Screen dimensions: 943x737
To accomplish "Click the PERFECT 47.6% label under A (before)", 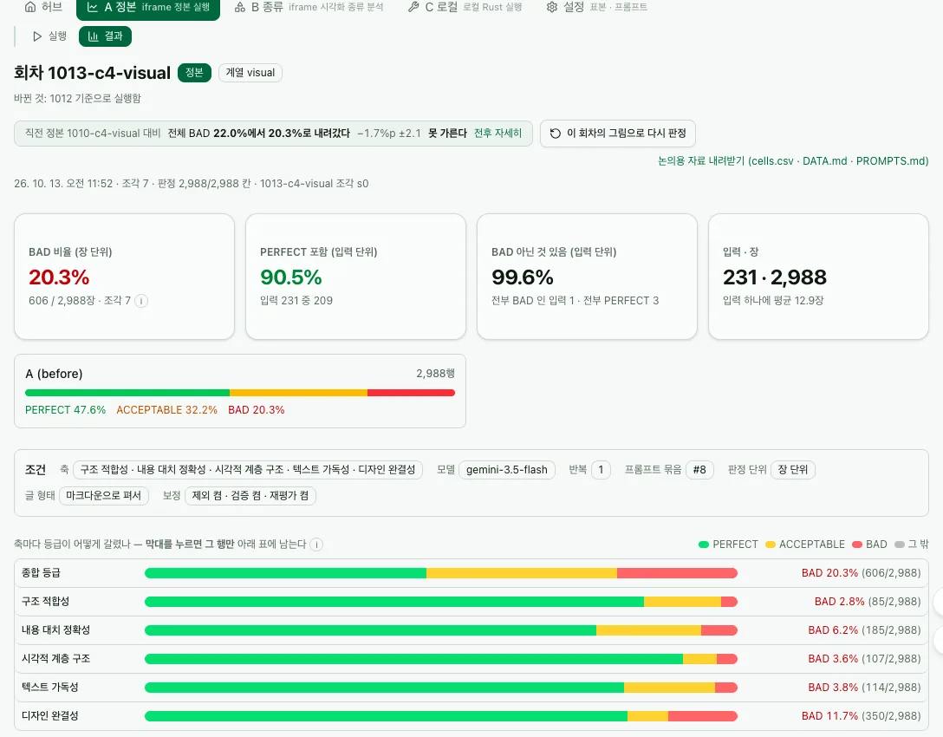I will point(66,410).
